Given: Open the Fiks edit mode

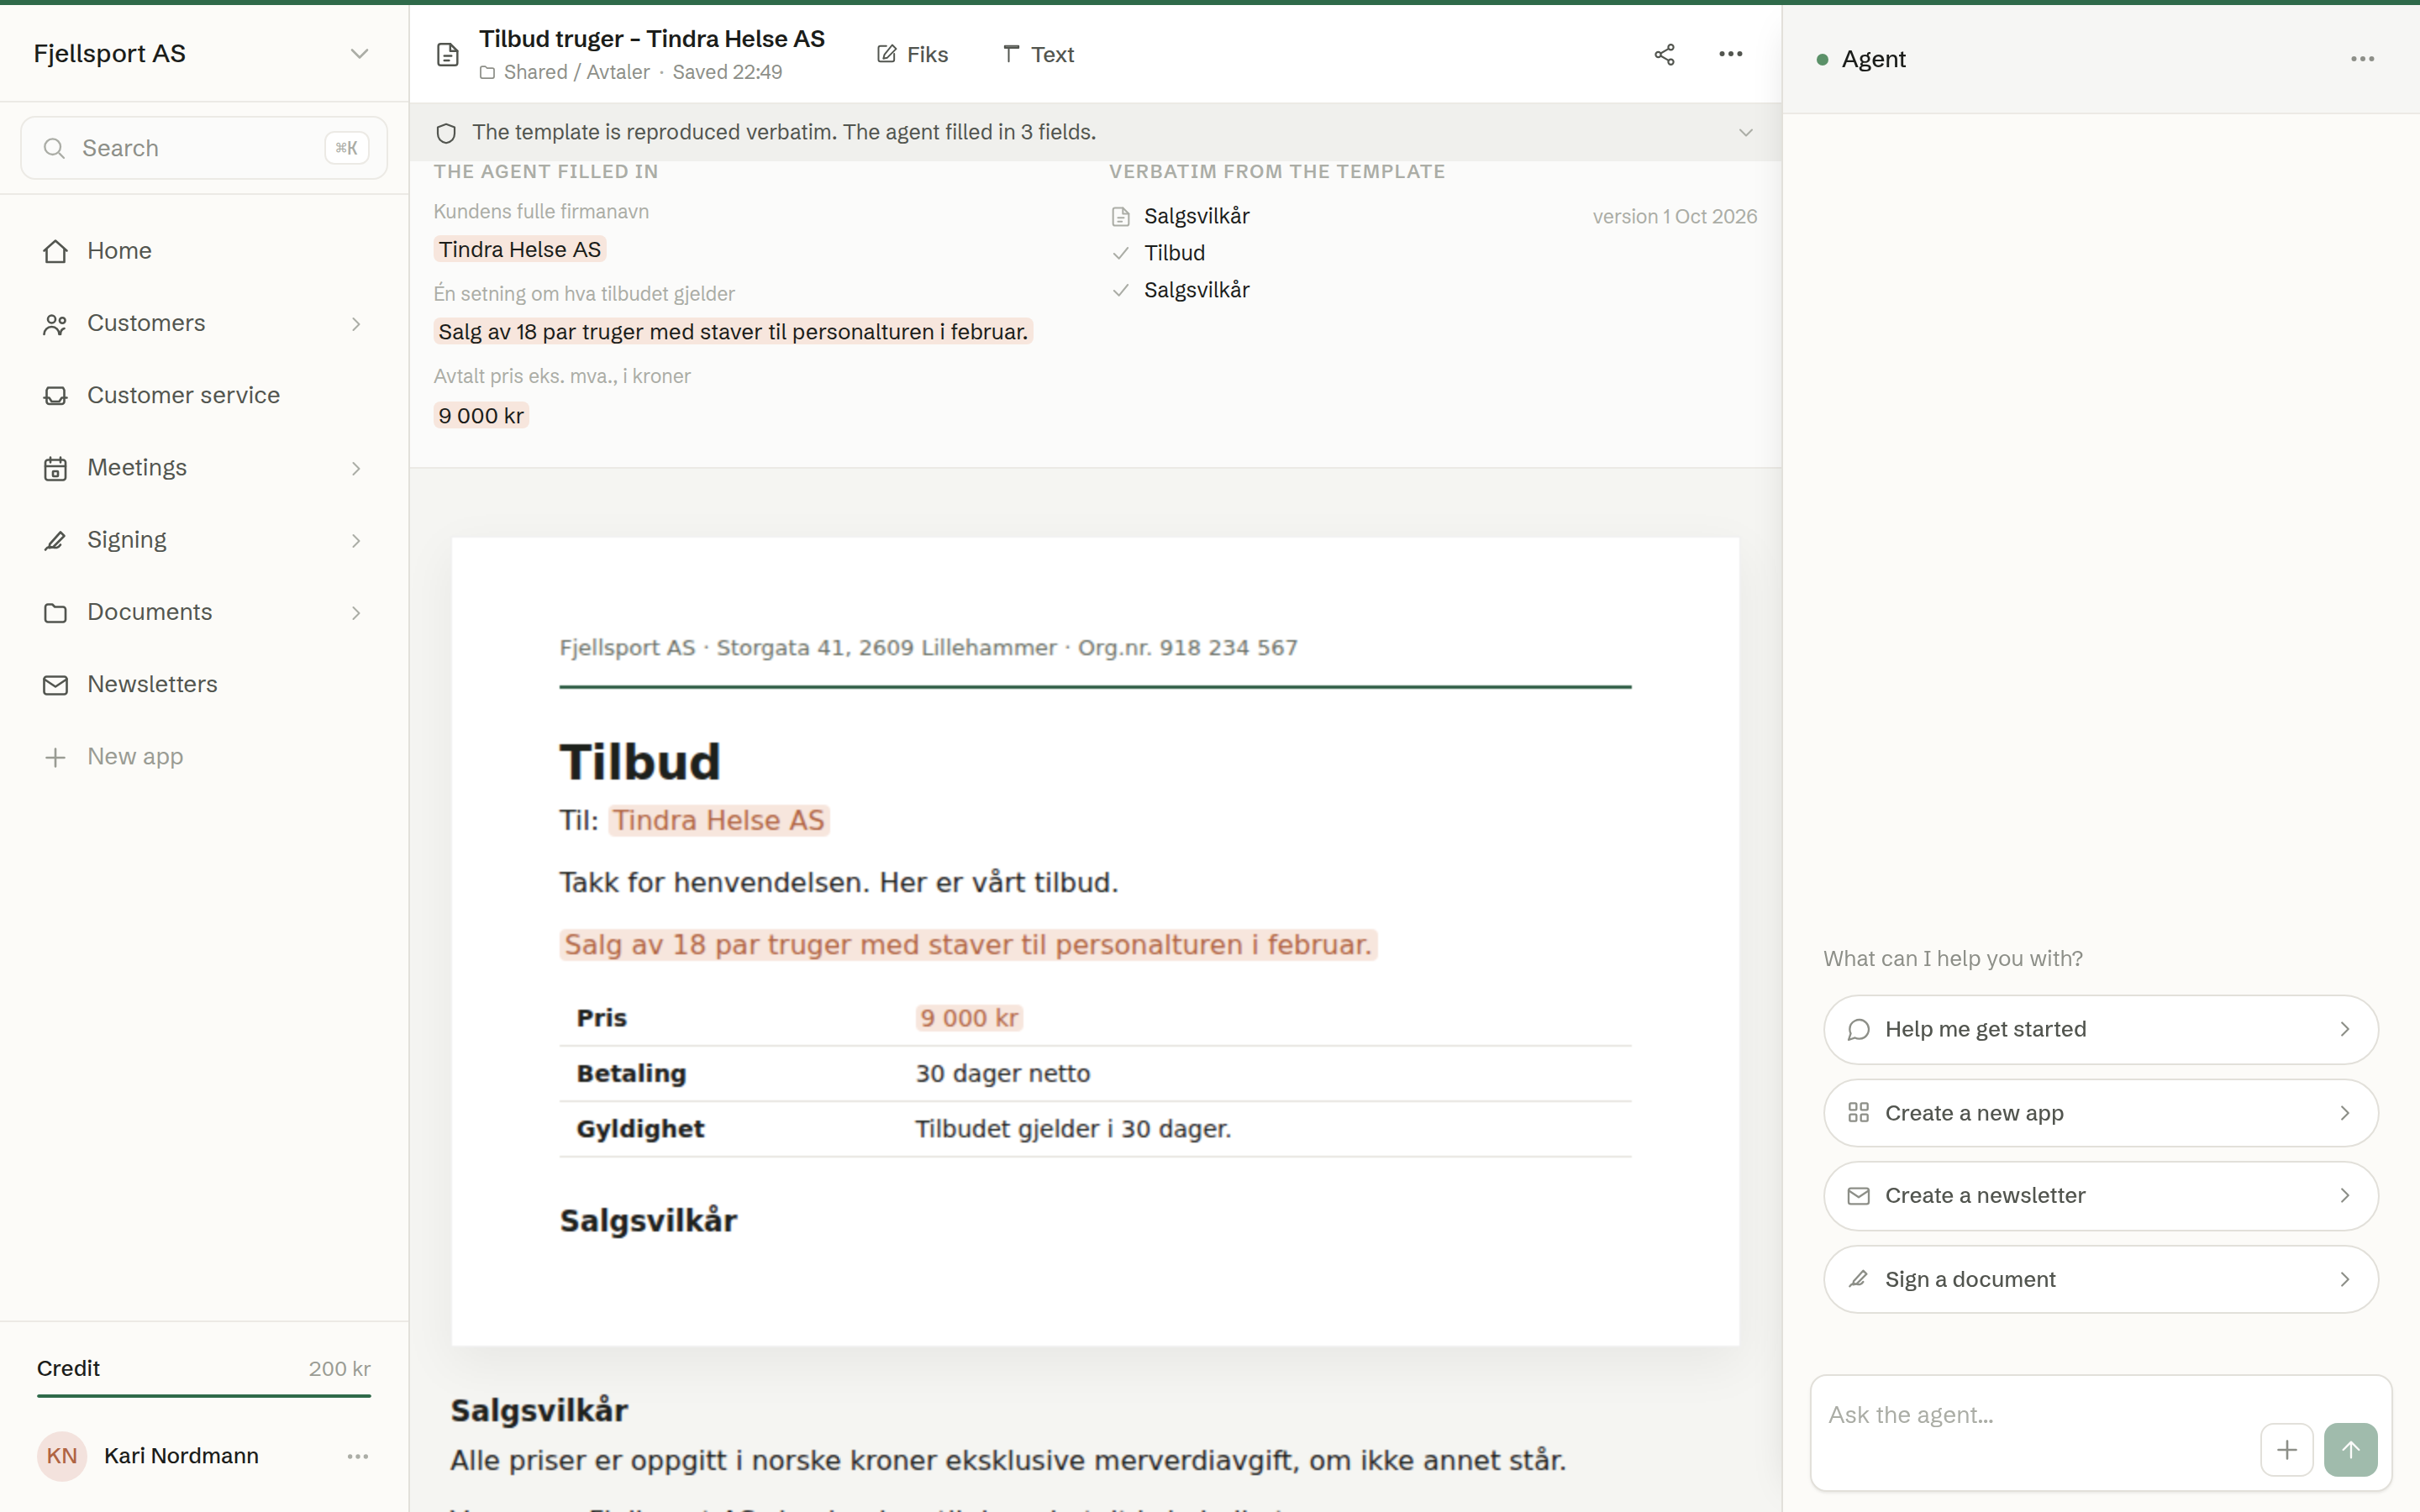Looking at the screenshot, I should click(x=912, y=54).
